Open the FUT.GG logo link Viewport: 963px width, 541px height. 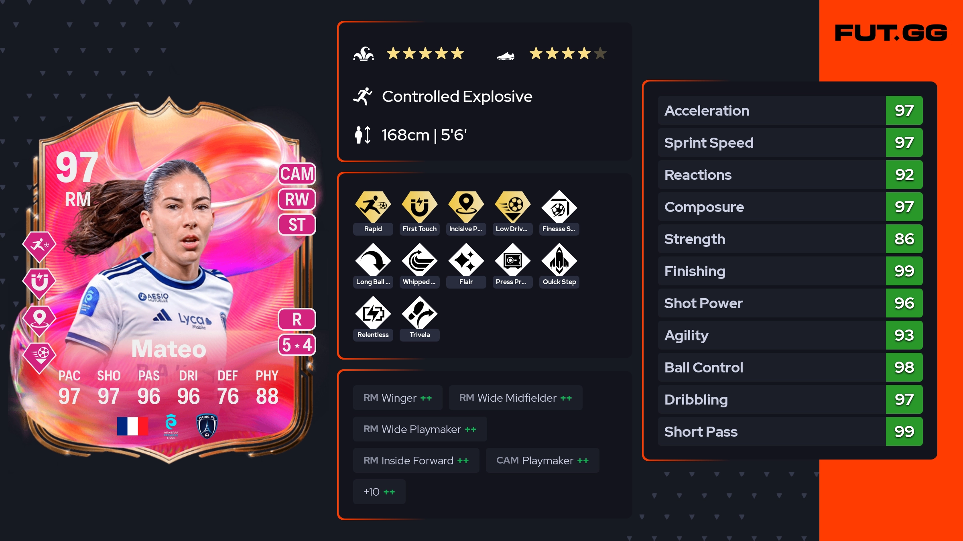(891, 33)
